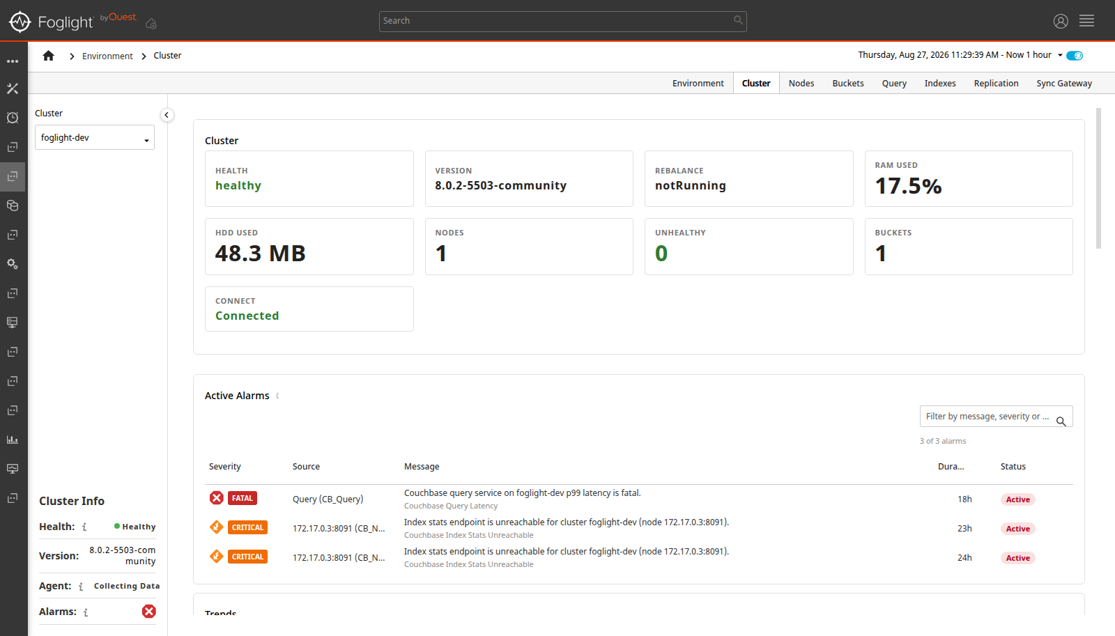Click the red fatal severity icon

pyautogui.click(x=217, y=497)
